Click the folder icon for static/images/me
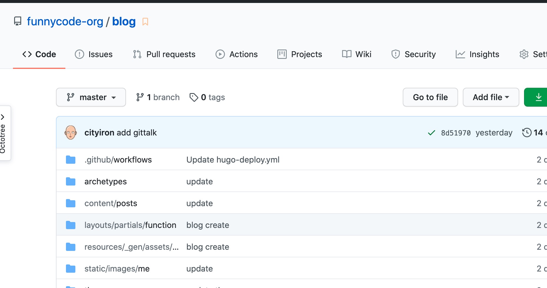Viewport: 547px width, 288px height. (x=71, y=269)
